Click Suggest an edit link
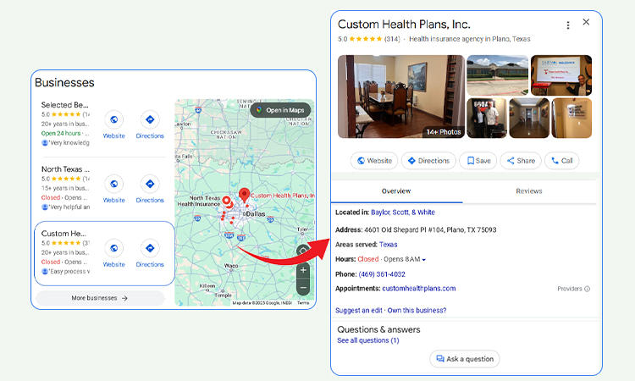 click(x=359, y=310)
